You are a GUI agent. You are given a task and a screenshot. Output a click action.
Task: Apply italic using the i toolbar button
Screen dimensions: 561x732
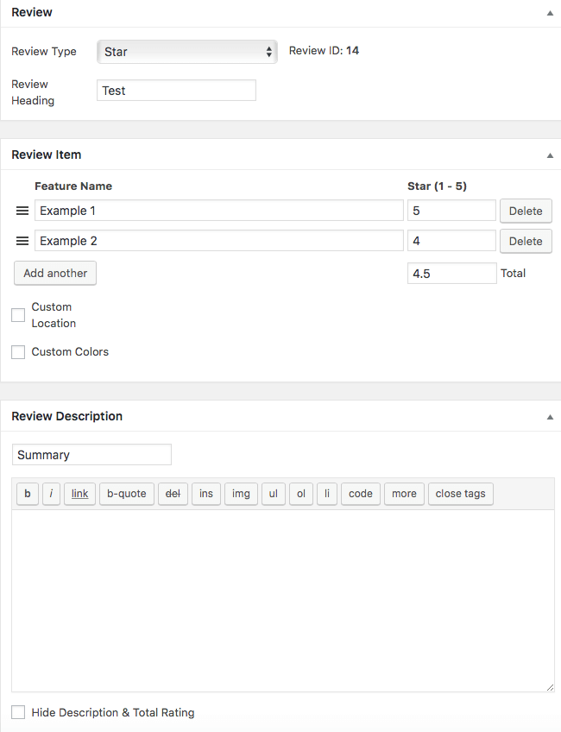(51, 494)
